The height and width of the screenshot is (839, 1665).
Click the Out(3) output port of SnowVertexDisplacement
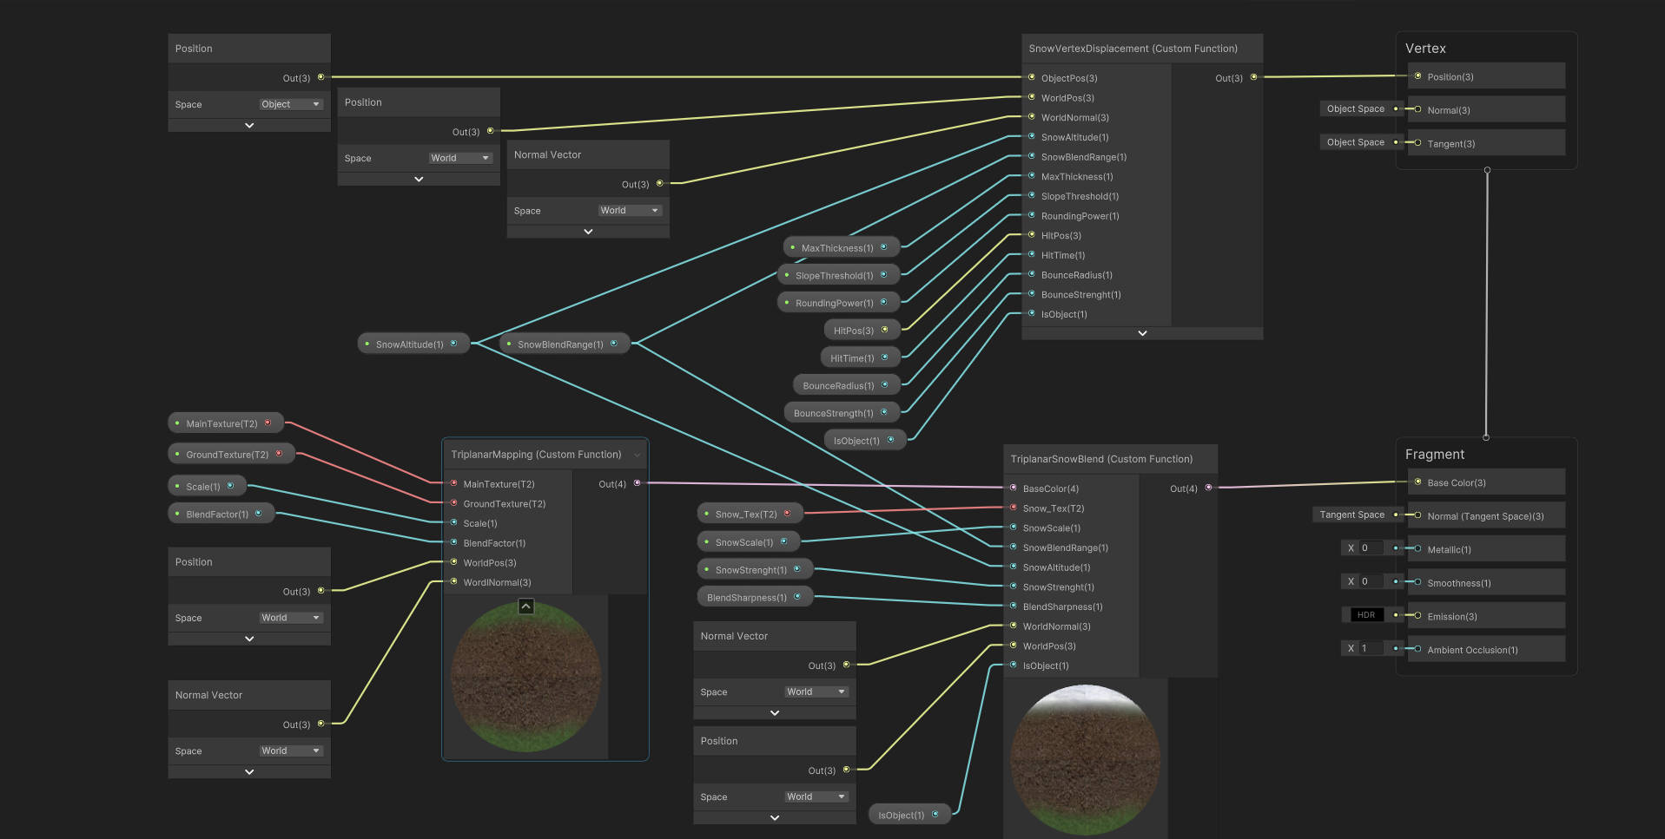click(1253, 77)
